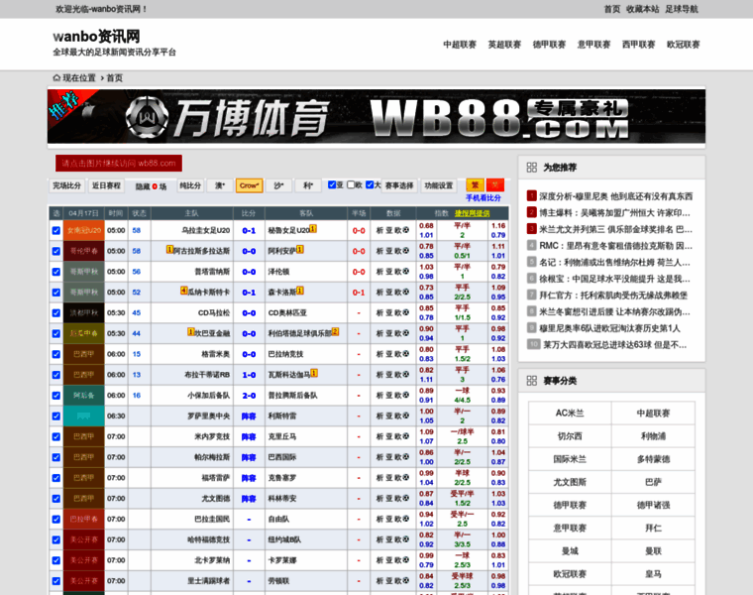The height and width of the screenshot is (595, 753).
Task: Enable the 欧 odds checkbox
Action: [x=351, y=184]
